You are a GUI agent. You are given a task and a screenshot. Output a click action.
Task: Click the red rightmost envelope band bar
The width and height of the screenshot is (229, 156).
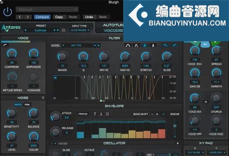tap(161, 134)
